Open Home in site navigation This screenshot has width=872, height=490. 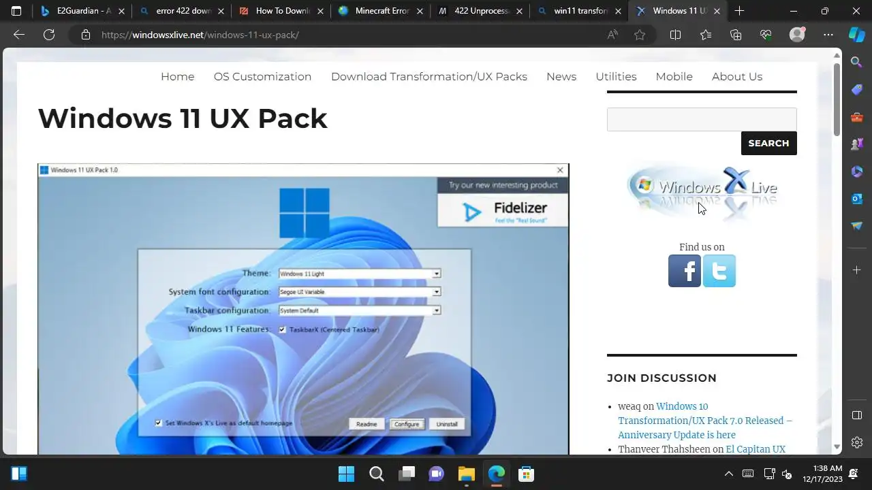[x=177, y=76]
